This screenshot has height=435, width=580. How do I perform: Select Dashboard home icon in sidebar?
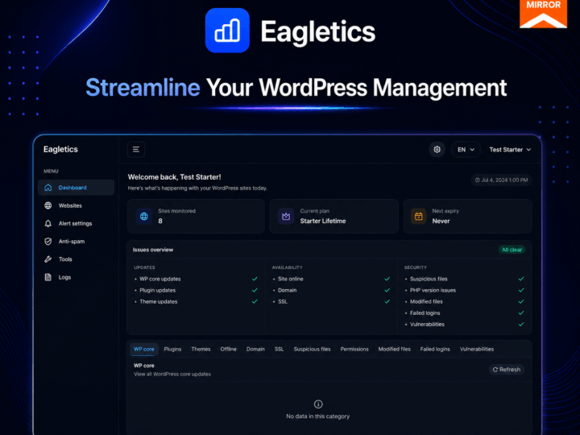pyautogui.click(x=48, y=188)
